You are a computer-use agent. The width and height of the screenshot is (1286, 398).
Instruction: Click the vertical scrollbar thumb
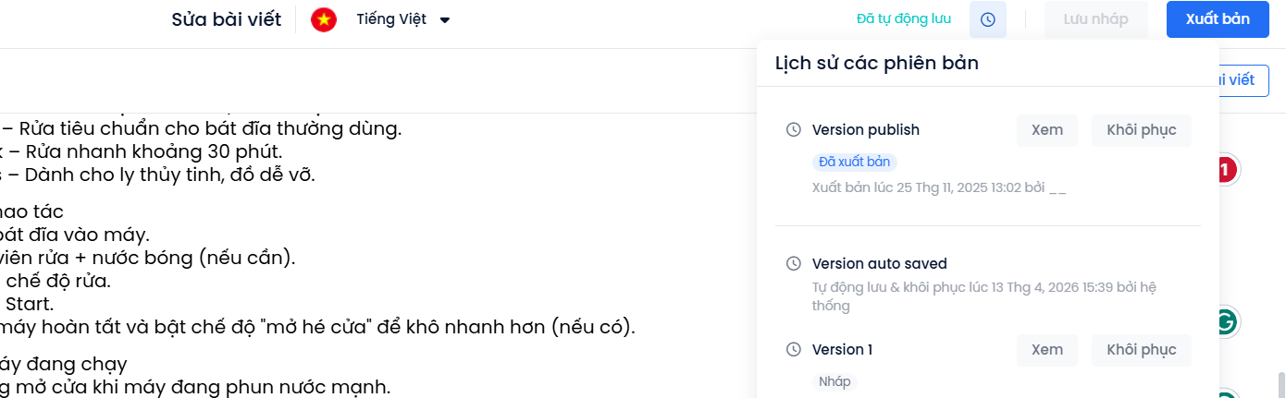click(x=1280, y=383)
